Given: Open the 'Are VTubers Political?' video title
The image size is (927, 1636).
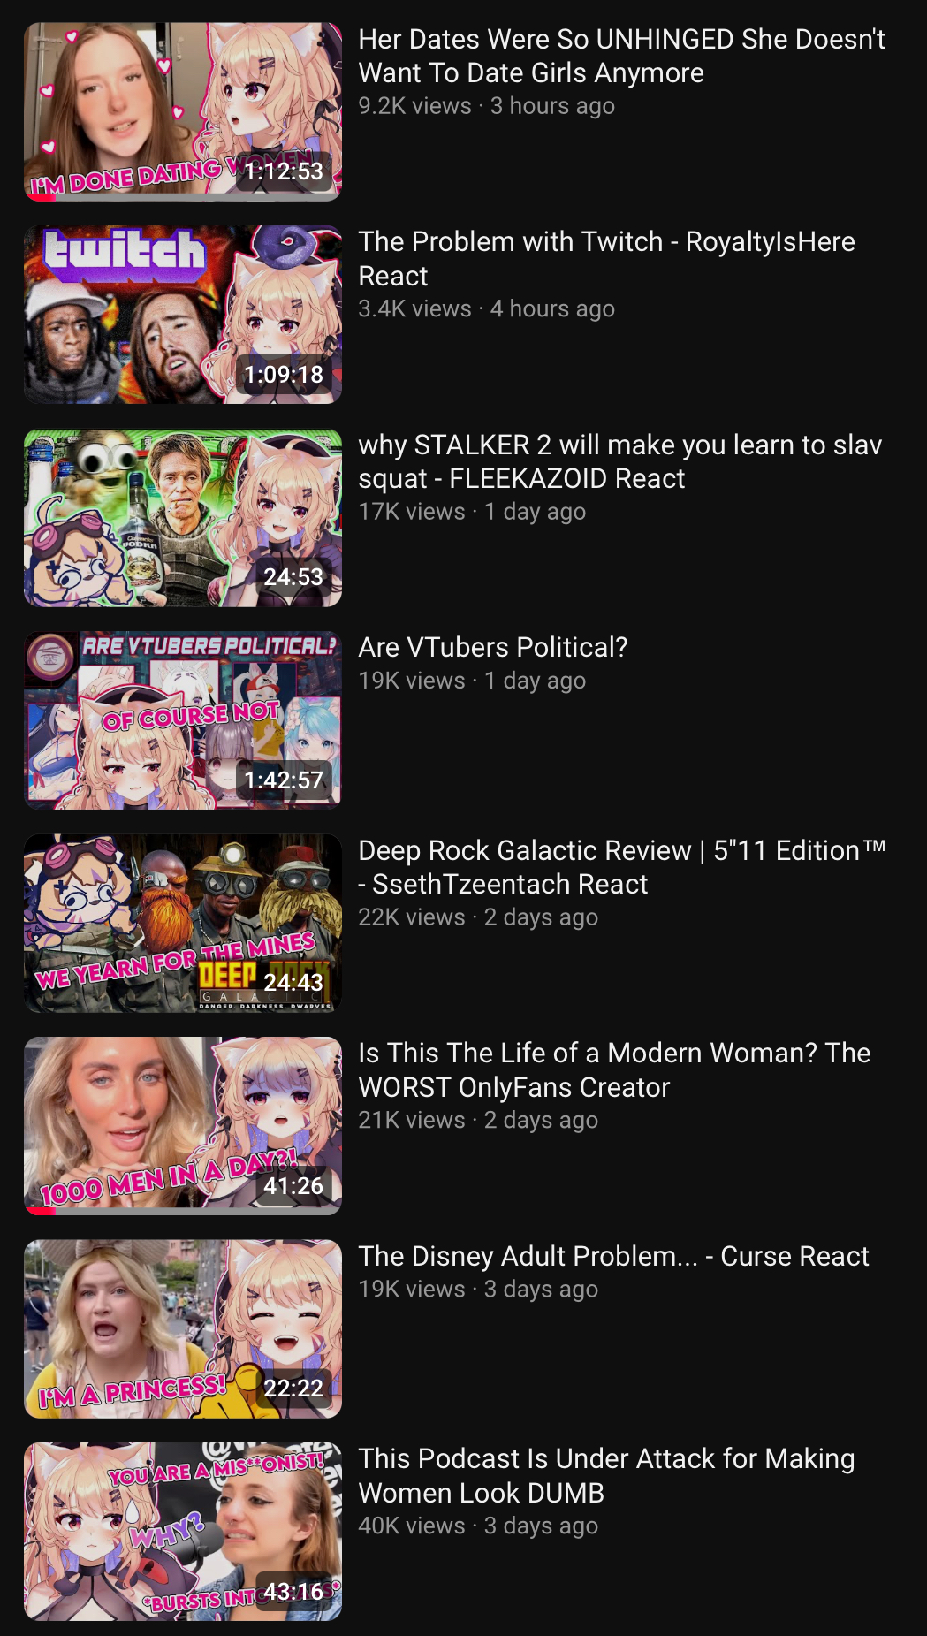Looking at the screenshot, I should pos(493,647).
